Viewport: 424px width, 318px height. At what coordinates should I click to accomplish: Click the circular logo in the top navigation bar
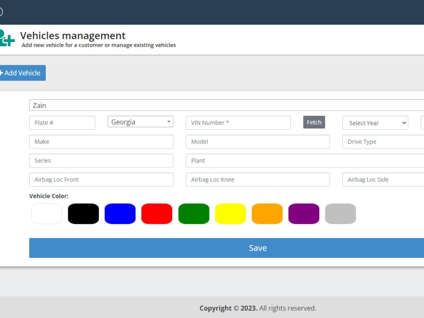[x=1, y=11]
